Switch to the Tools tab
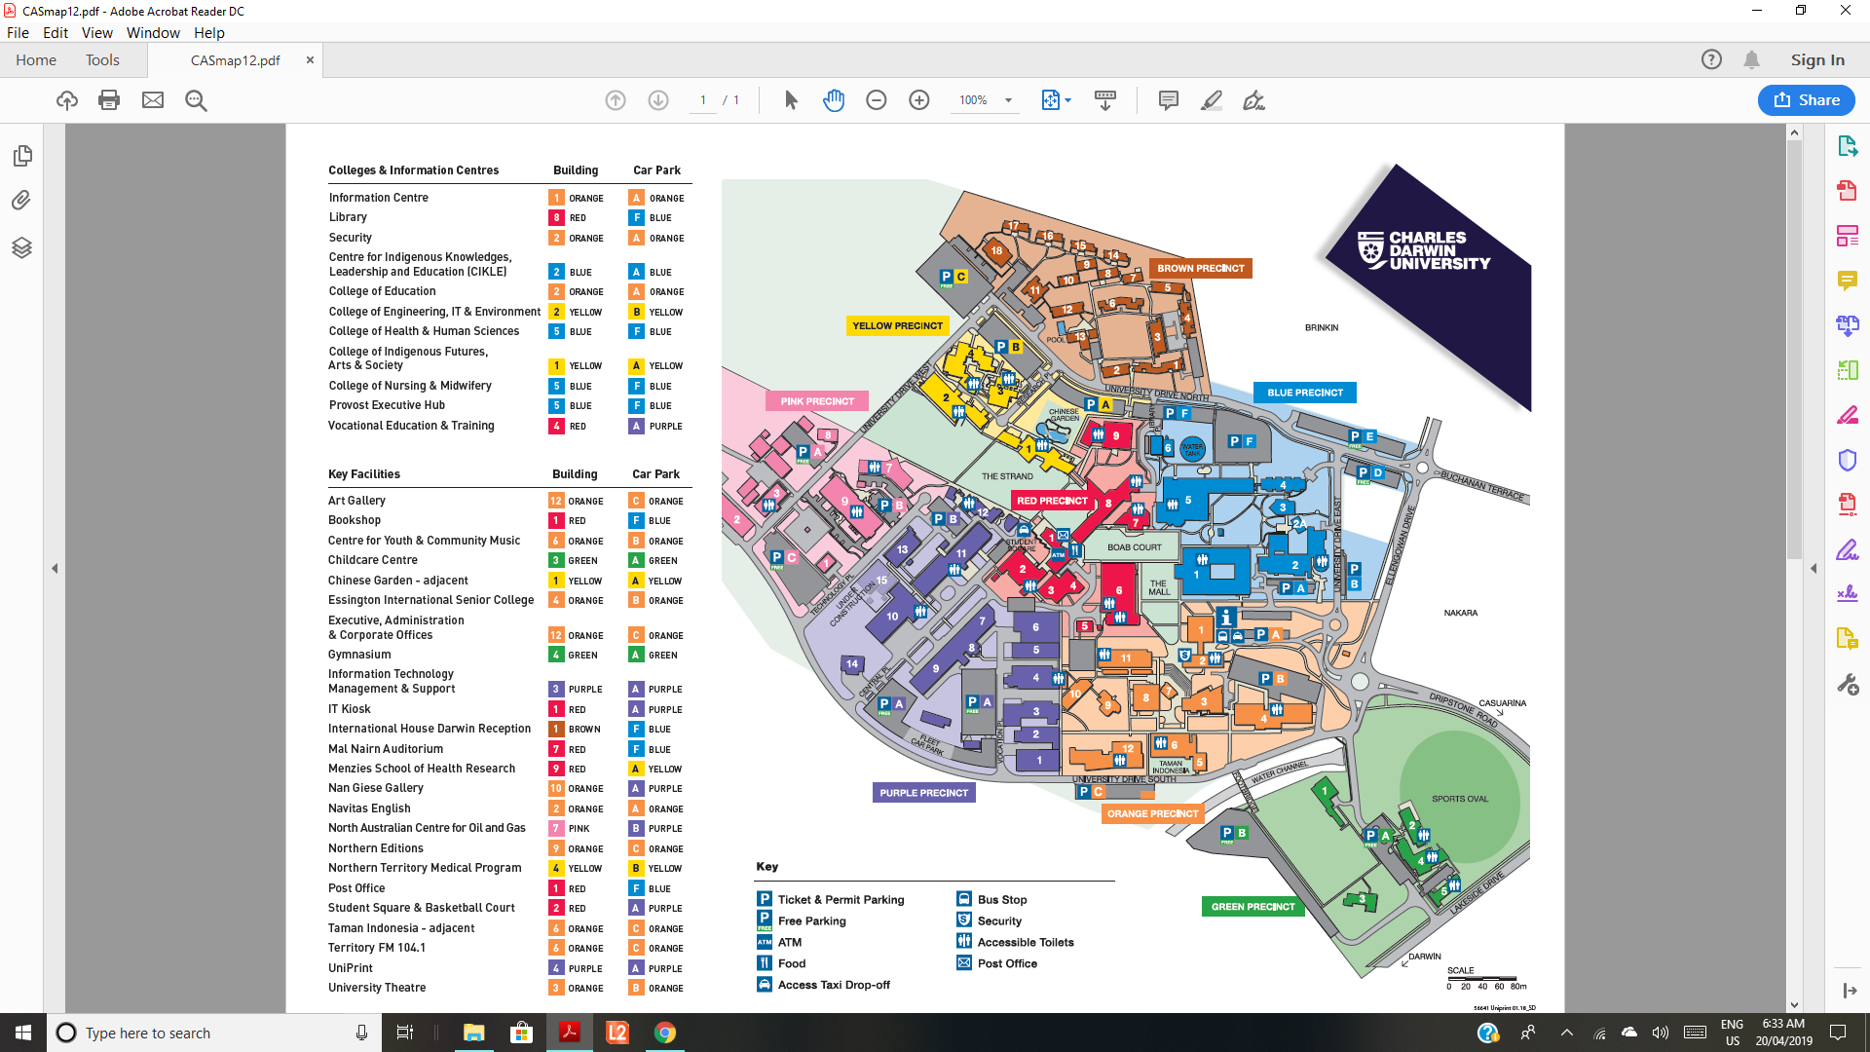This screenshot has height=1052, width=1870. pos(102,60)
